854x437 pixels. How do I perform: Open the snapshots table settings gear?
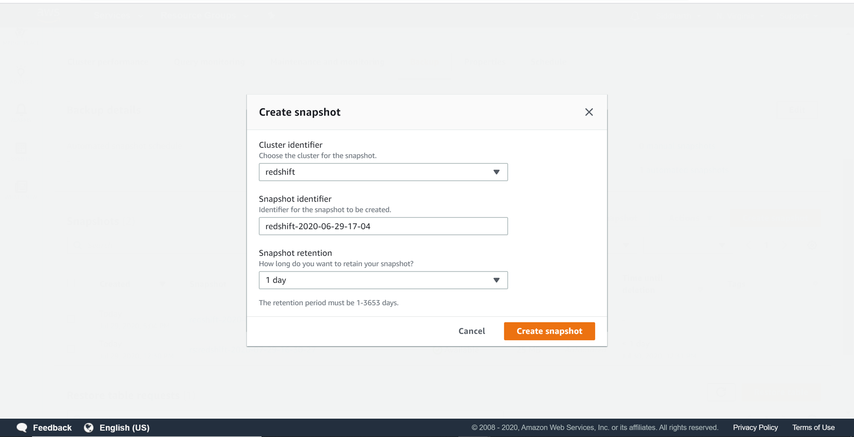[811, 245]
